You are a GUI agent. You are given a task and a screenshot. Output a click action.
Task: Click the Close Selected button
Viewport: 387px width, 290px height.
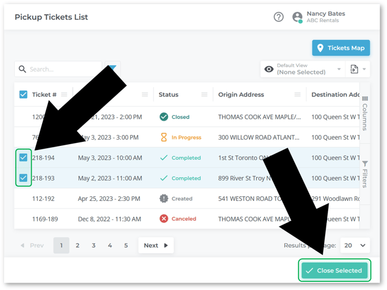(x=334, y=270)
